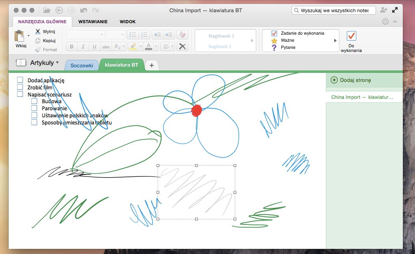Open the subscript options dropdown
This screenshot has height=254, width=415.
(123, 46)
